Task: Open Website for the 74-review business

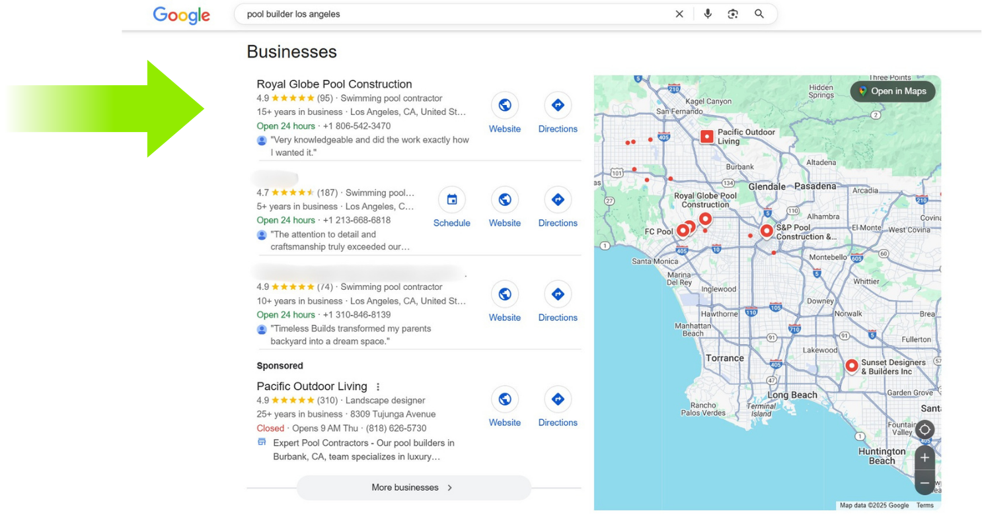Action: (x=505, y=302)
